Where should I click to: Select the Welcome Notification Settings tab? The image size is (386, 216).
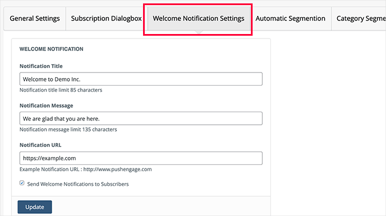click(199, 19)
